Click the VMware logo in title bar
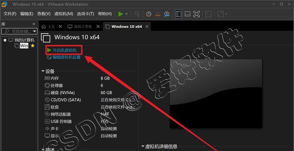This screenshot has width=294, height=151. pos(5,4)
